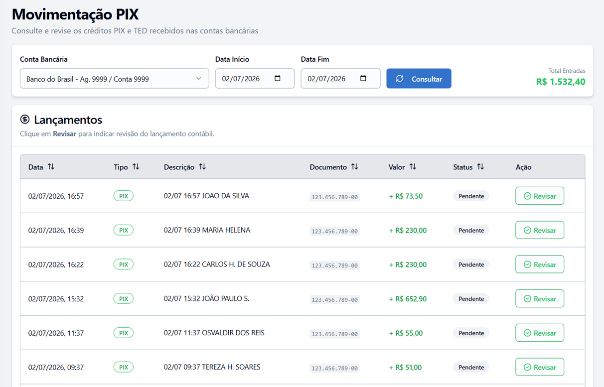
Task: Sort by Status using its arrows icon
Action: (x=480, y=167)
